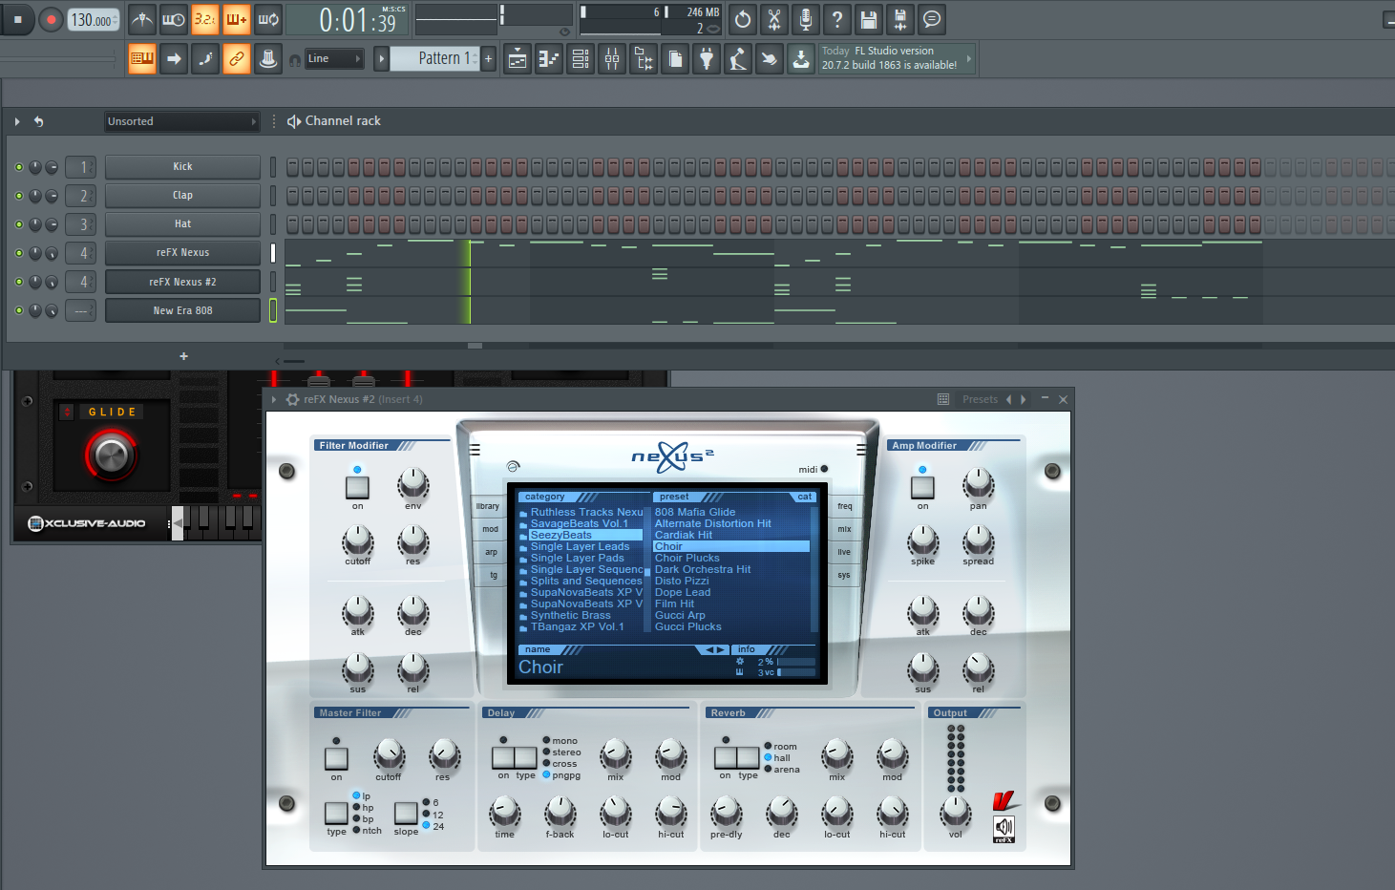Switch to the Nexus arp tab
The height and width of the screenshot is (890, 1395).
tap(491, 552)
